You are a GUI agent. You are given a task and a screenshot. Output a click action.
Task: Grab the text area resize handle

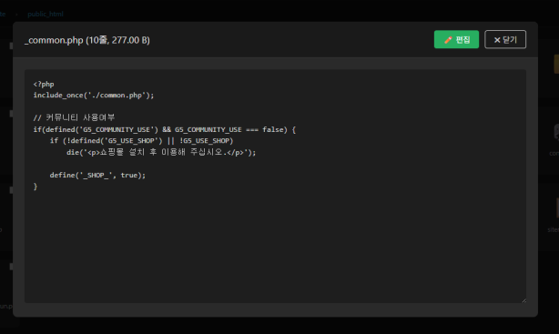523,300
